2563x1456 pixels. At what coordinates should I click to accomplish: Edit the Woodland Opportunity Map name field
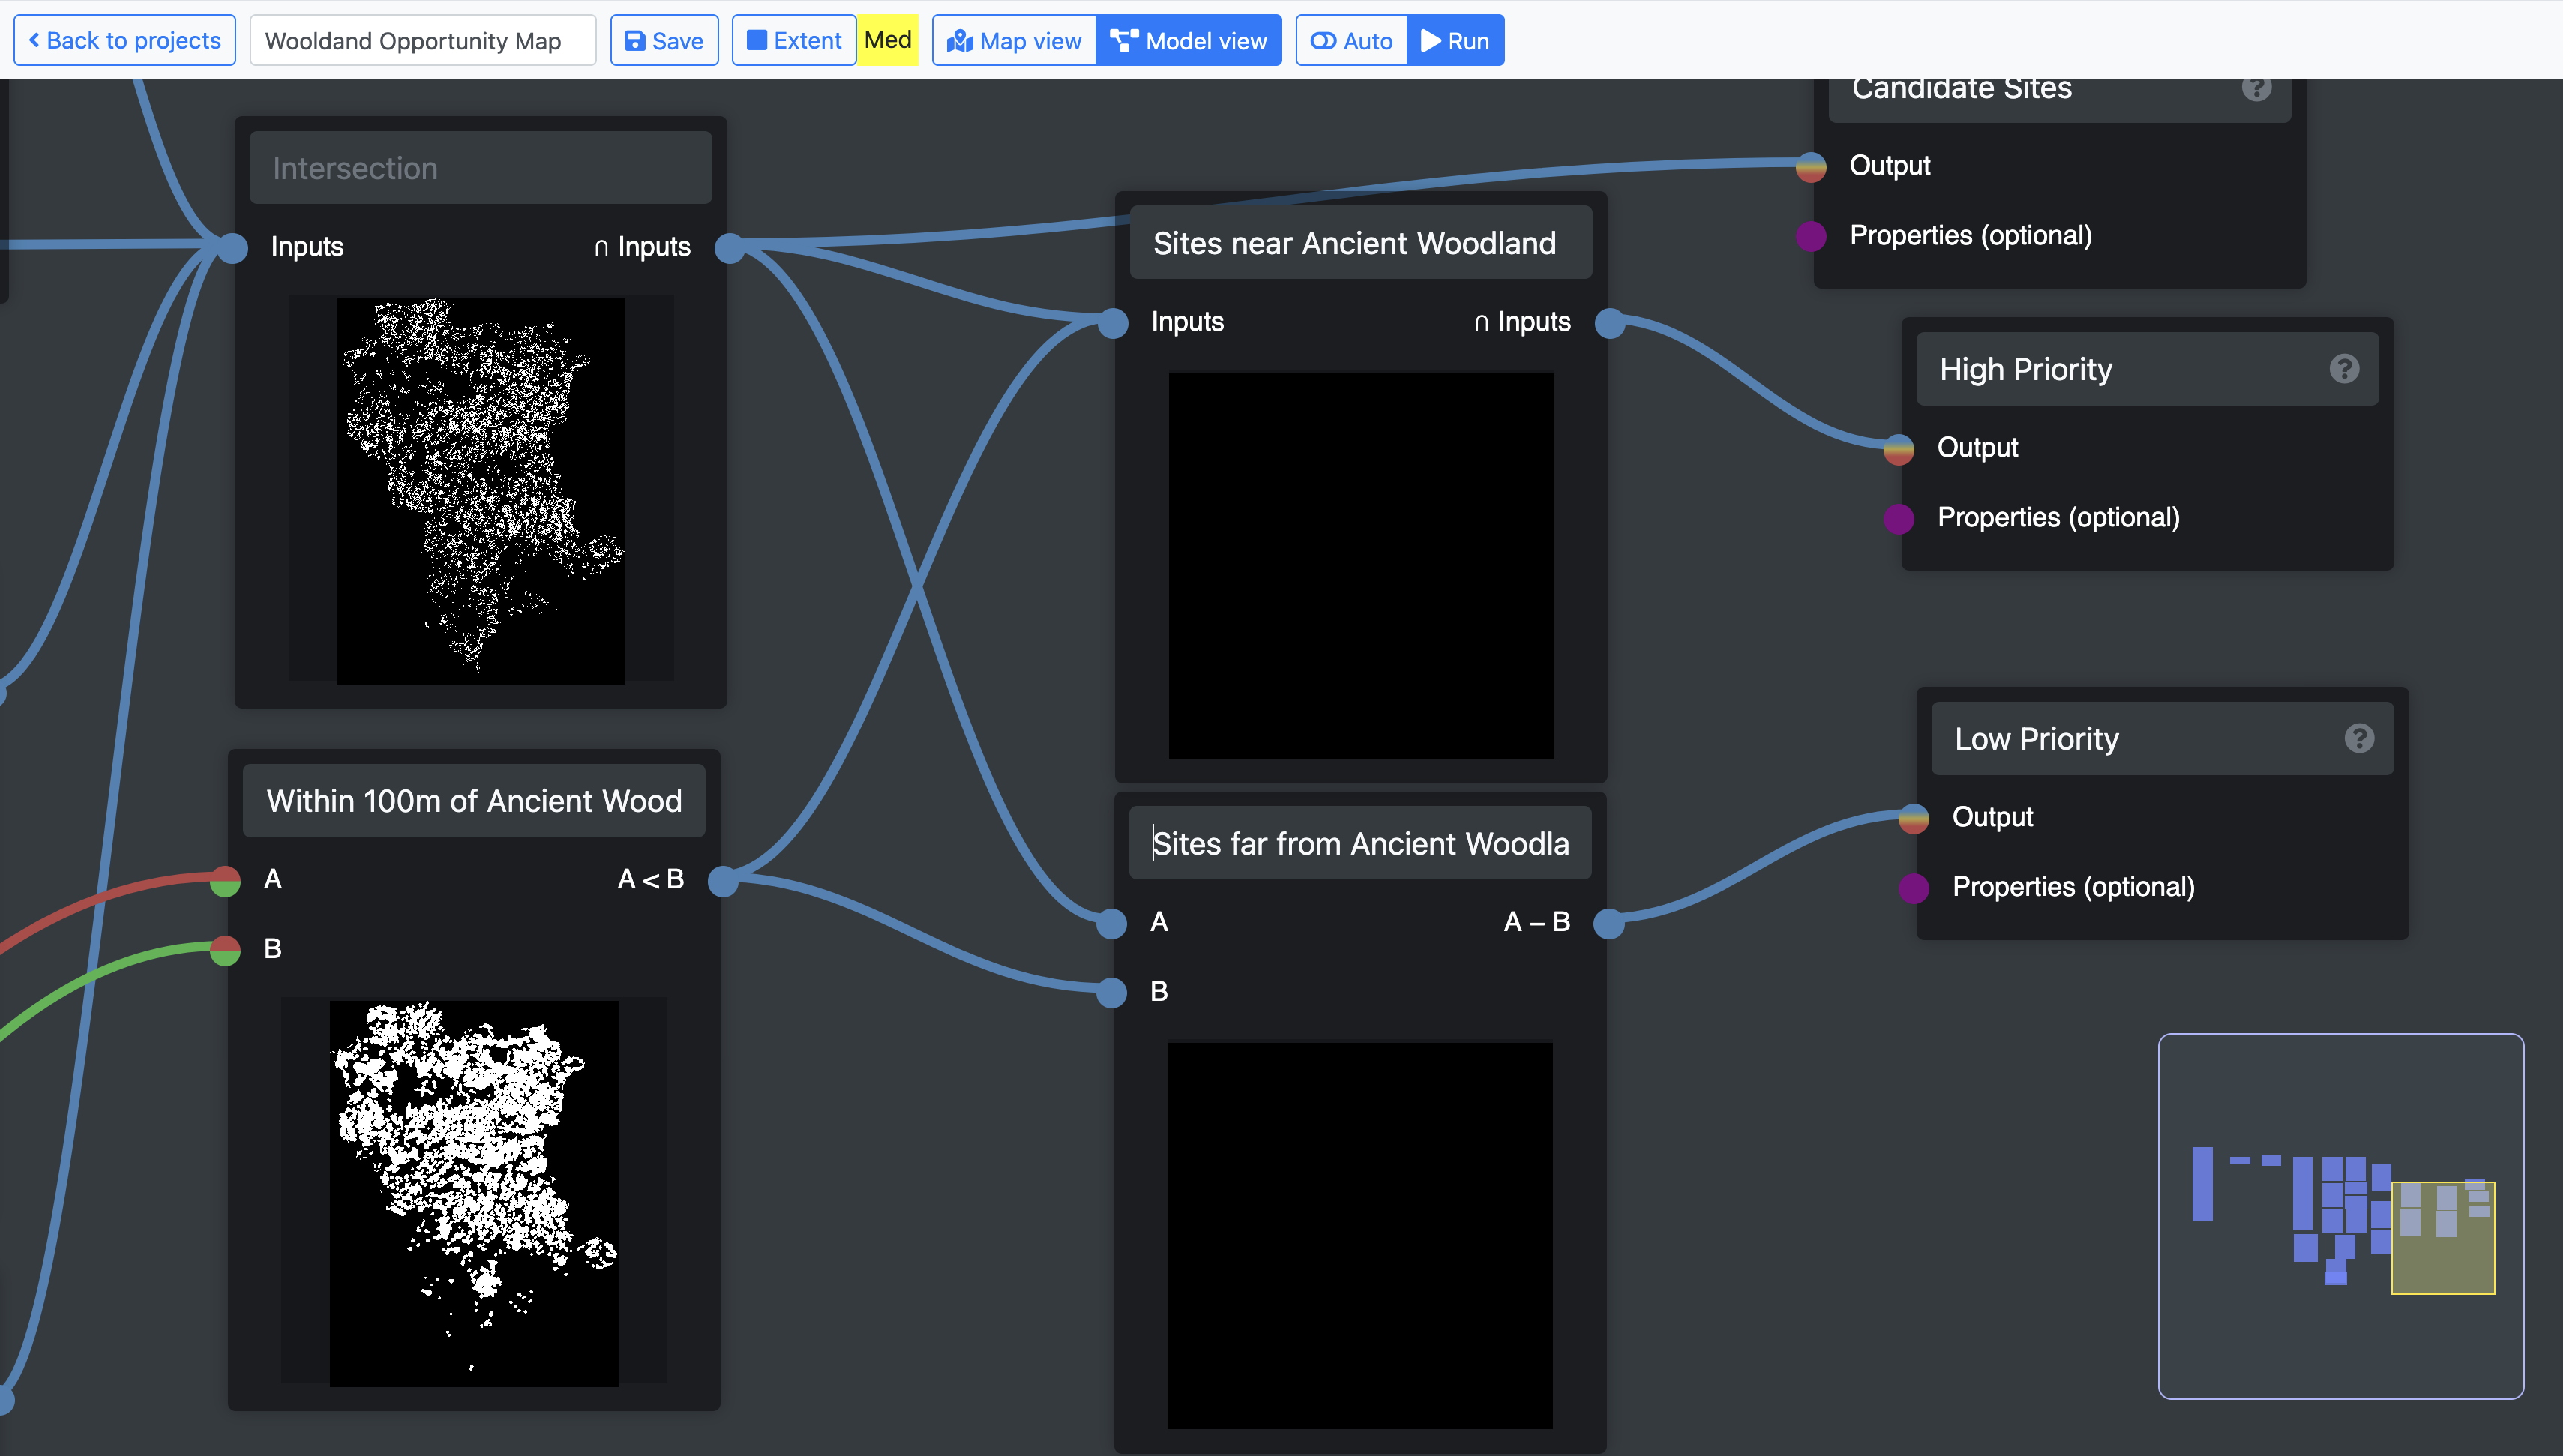422,41
